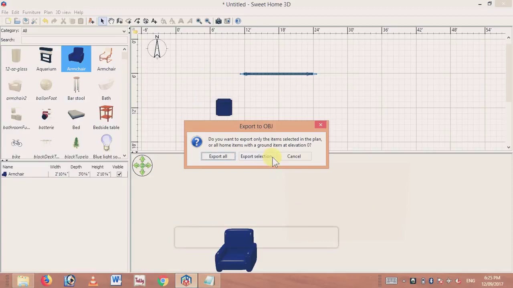Choose the Create polylines tool
The width and height of the screenshot is (513, 288).
137,21
